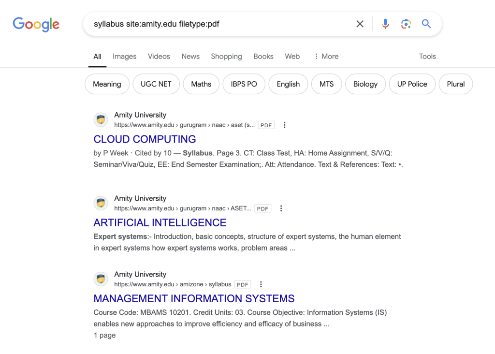Click Amity favicon of Cloud Computing result
This screenshot has width=495, height=354.
point(101,119)
